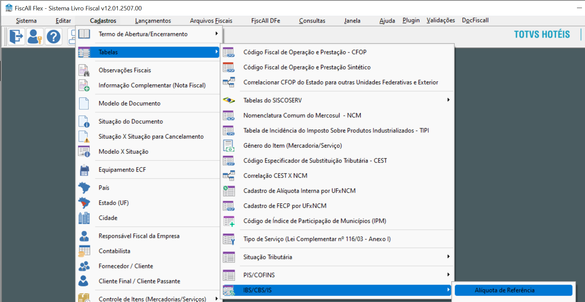Screen dimensions: 585x302
Task: Click the person icon for Responsável Fiscal da Empresa
Action: pos(84,236)
